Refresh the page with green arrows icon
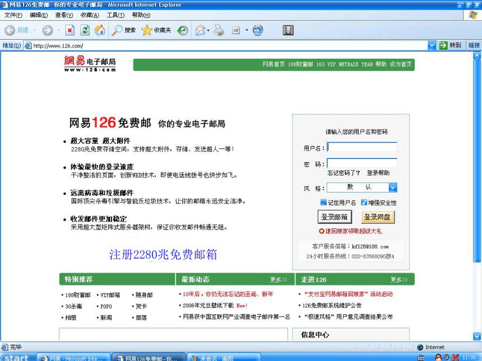This screenshot has width=482, height=361. click(x=85, y=30)
